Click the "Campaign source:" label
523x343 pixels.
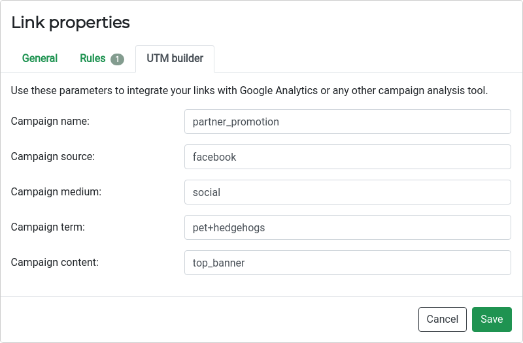click(x=53, y=157)
